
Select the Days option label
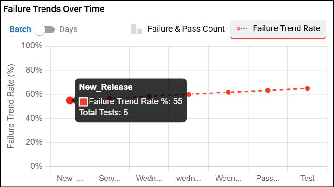(68, 29)
